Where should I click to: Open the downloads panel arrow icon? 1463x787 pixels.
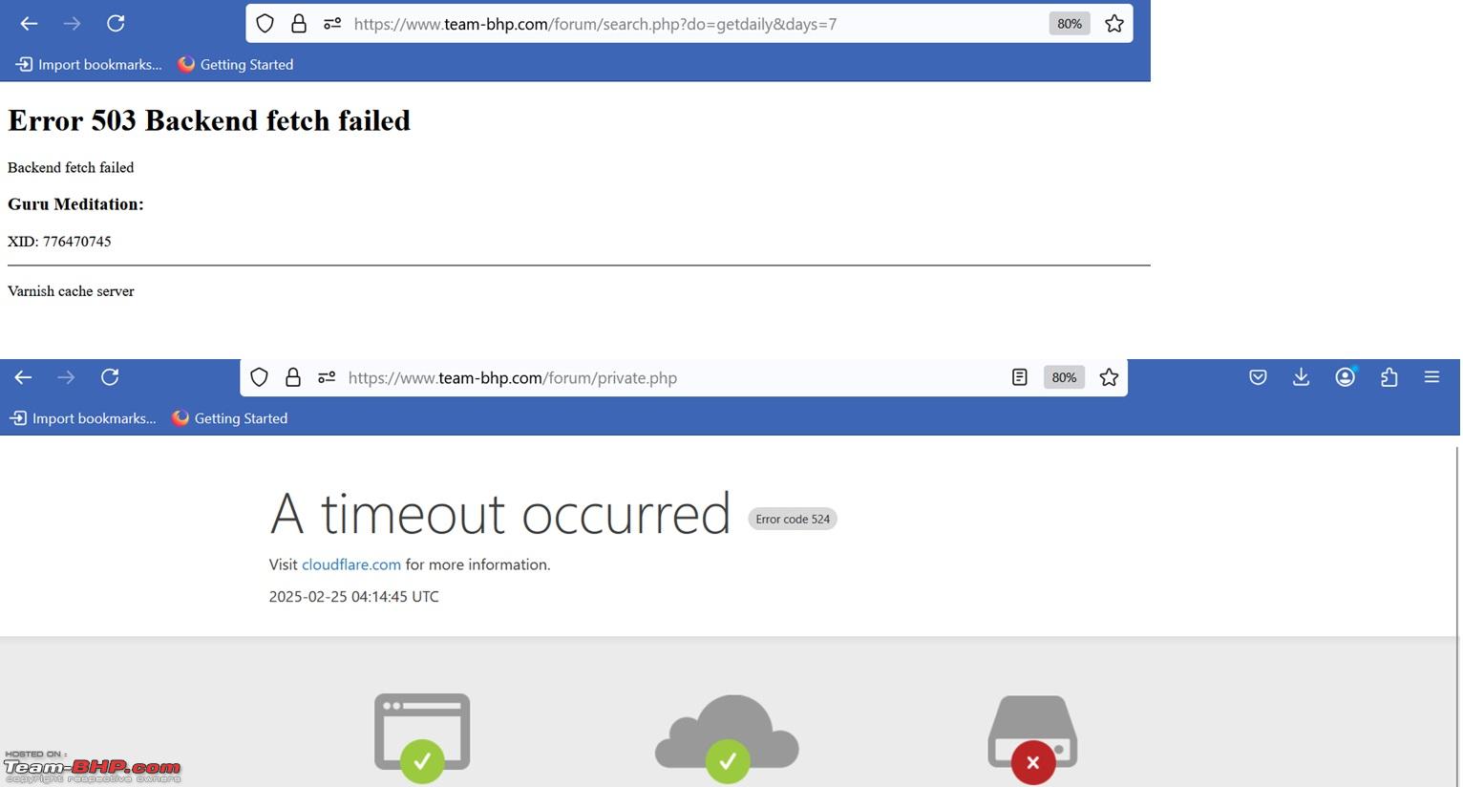[1301, 377]
